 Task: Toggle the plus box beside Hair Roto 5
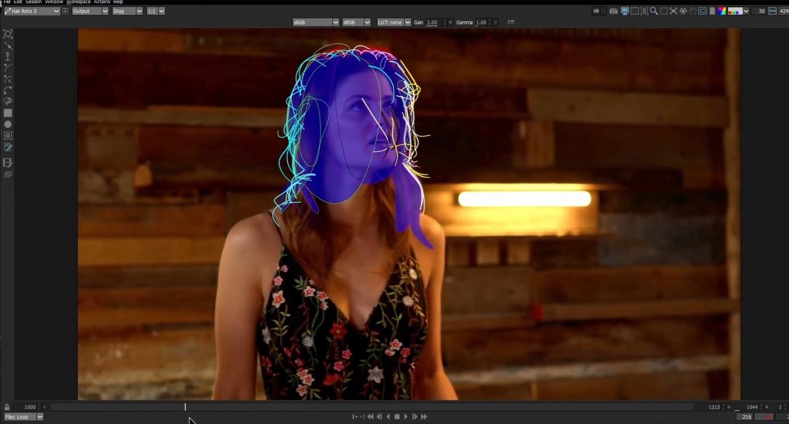pos(65,11)
